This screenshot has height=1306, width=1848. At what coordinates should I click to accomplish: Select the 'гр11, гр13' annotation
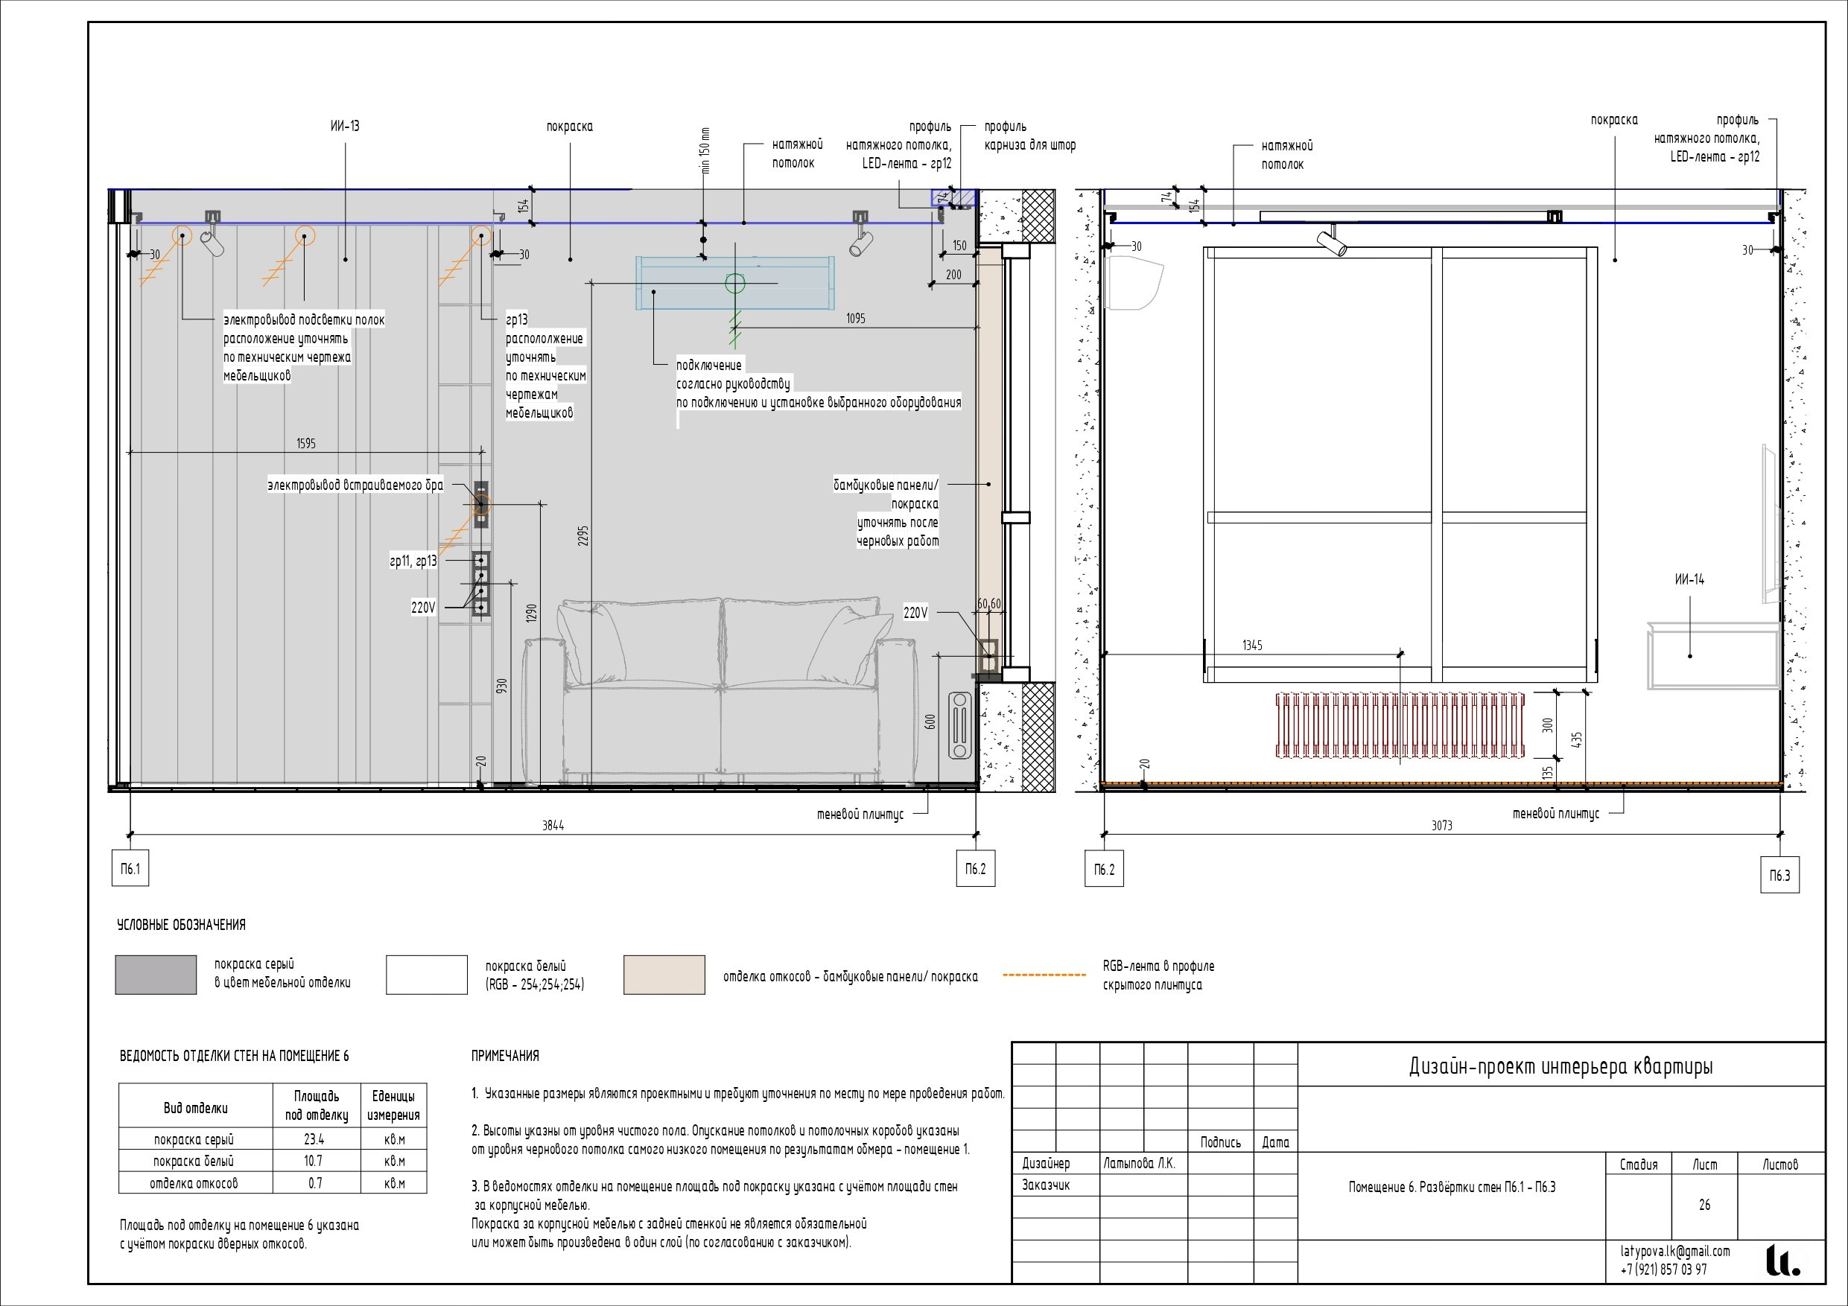[413, 561]
